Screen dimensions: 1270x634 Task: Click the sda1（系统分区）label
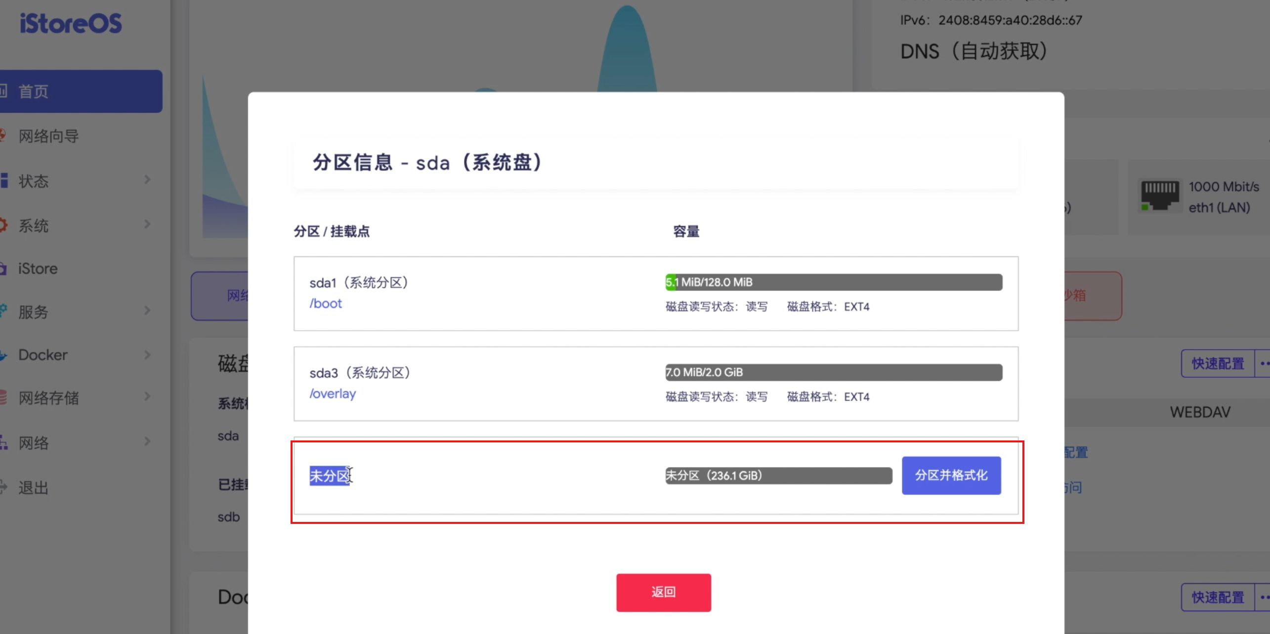359,283
